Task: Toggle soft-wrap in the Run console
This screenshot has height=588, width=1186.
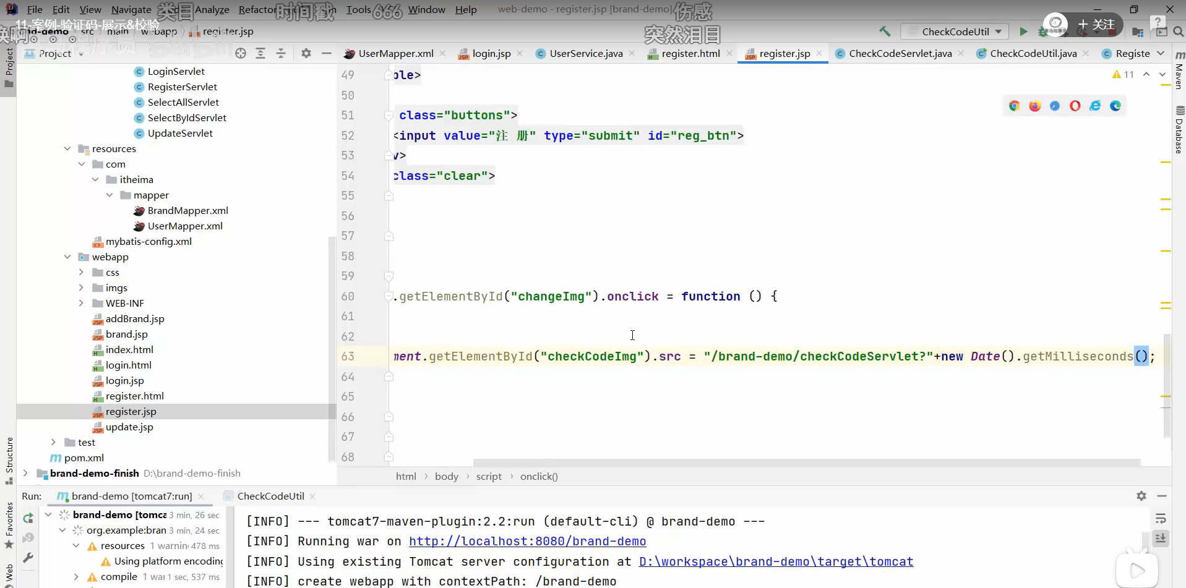Action: [1161, 518]
